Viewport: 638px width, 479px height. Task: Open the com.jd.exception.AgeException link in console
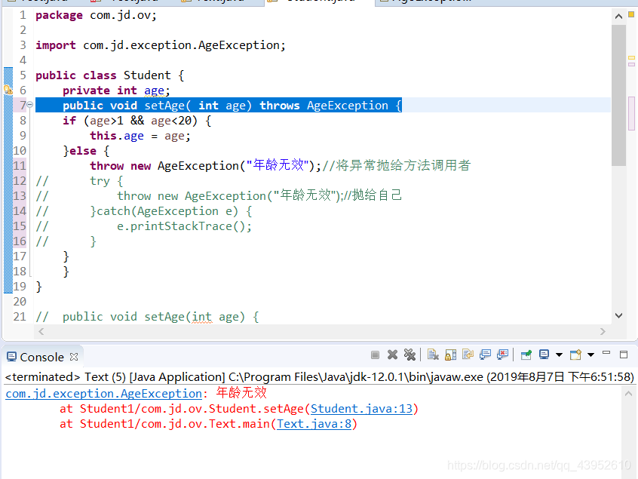click(x=104, y=394)
